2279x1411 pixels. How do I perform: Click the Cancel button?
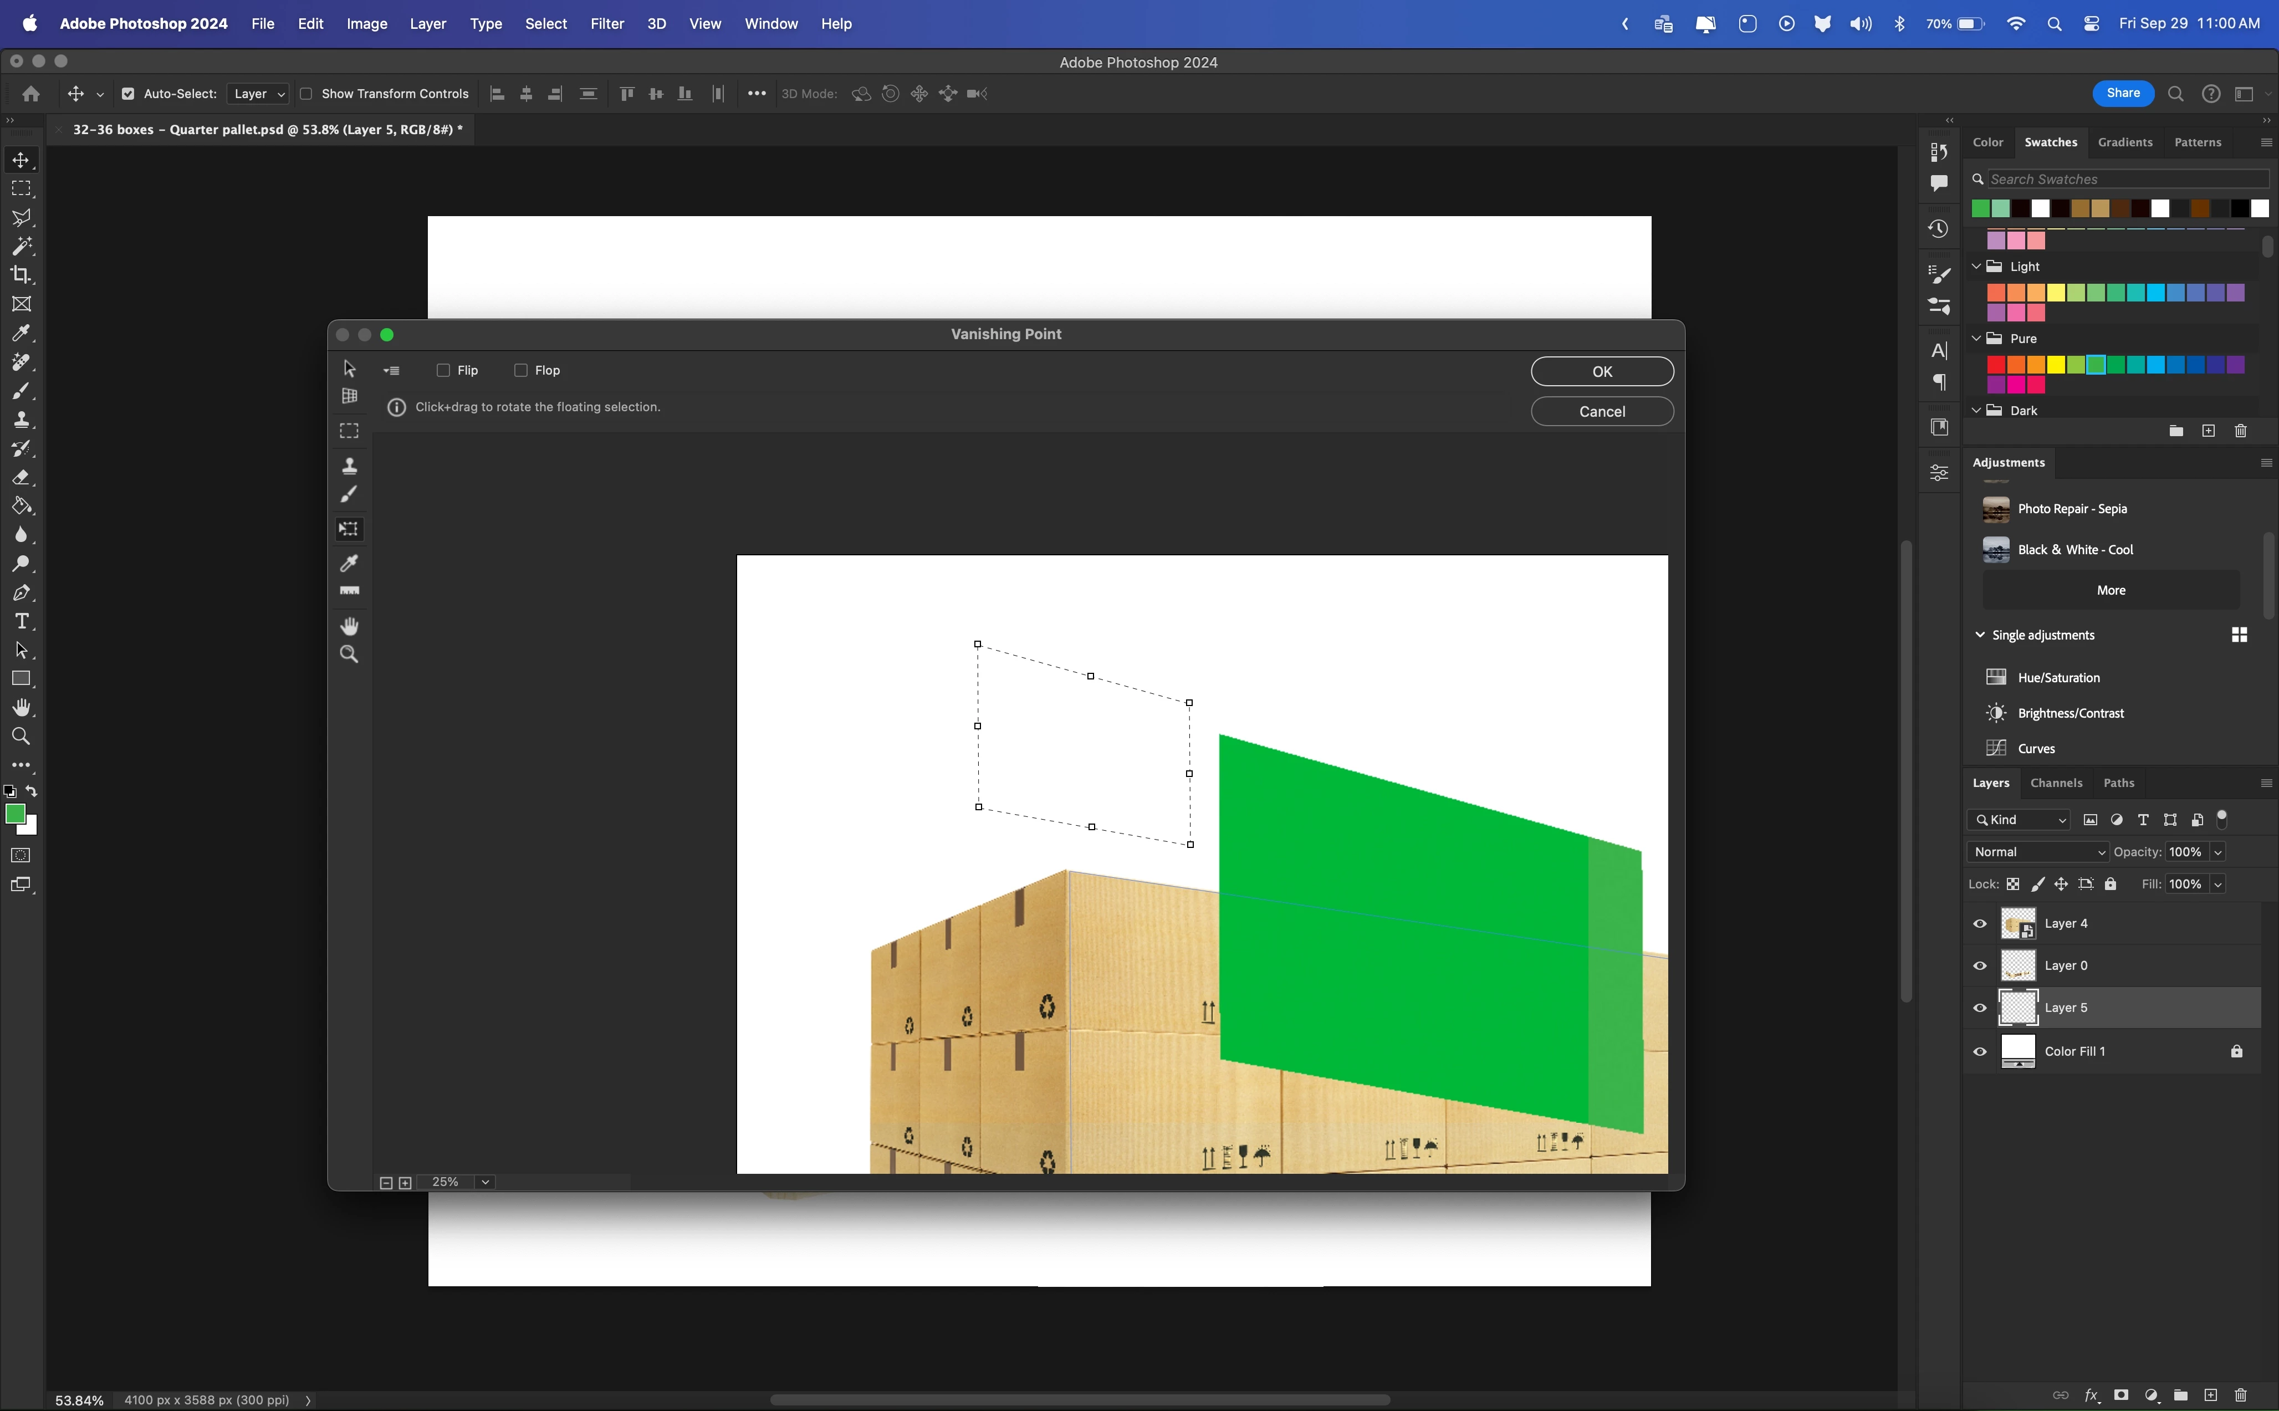1602,412
